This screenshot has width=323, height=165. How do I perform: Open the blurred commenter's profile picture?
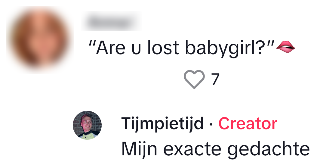coord(40,40)
